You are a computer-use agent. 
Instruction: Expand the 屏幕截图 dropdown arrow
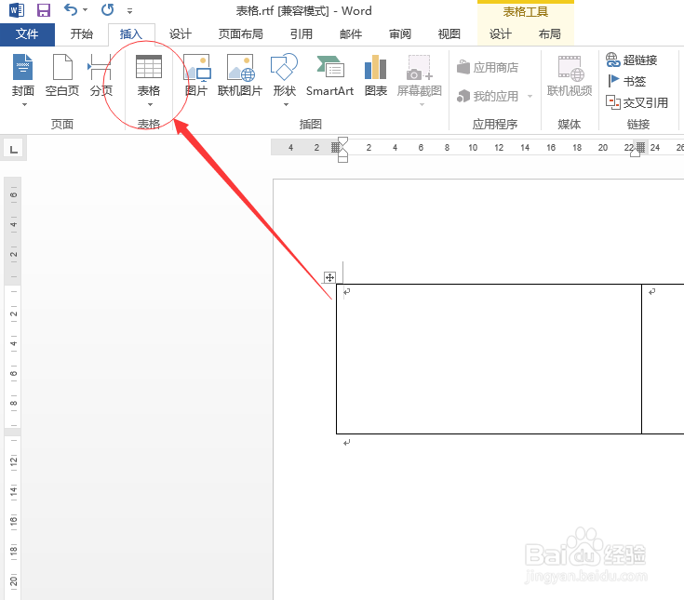(x=422, y=104)
